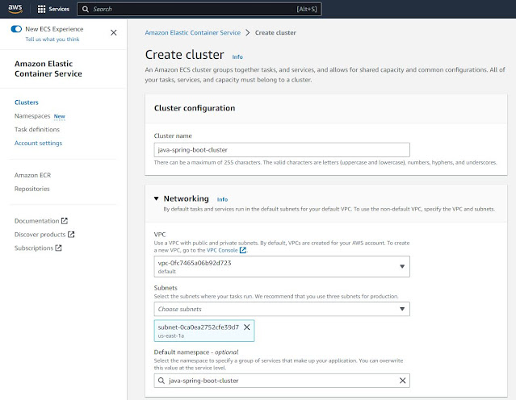Open Amazon ECR section

click(32, 175)
